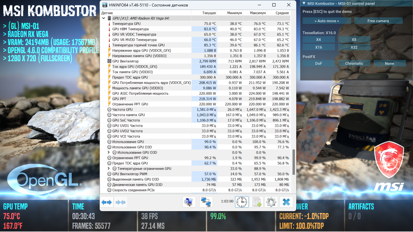This screenshot has width=413, height=232.
Task: Click the thermometer icon beside Температура GPU
Action: (x=109, y=24)
